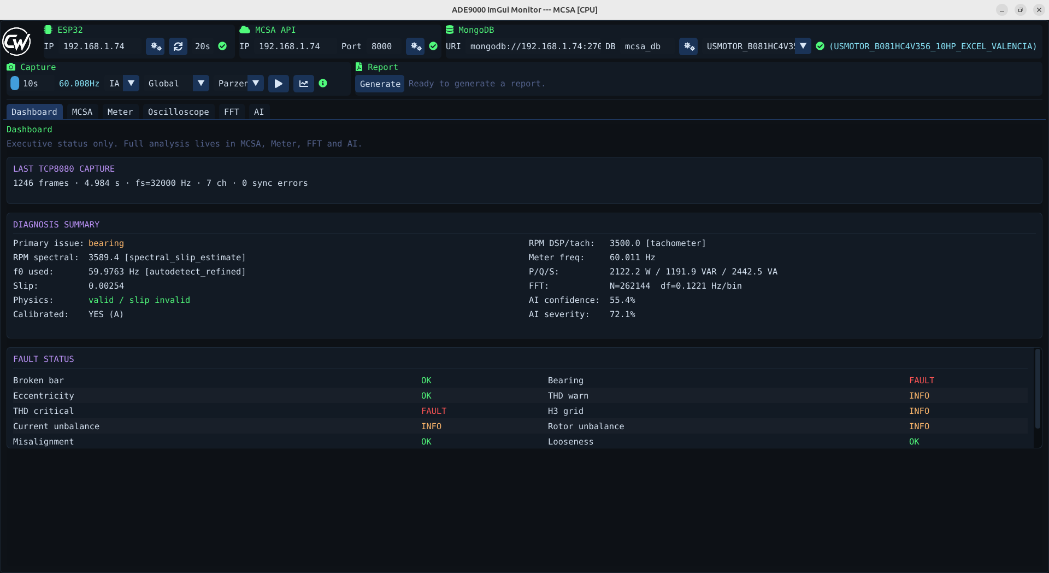Maximize the ADE9000 monitor window
This screenshot has width=1049, height=573.
coord(1021,10)
